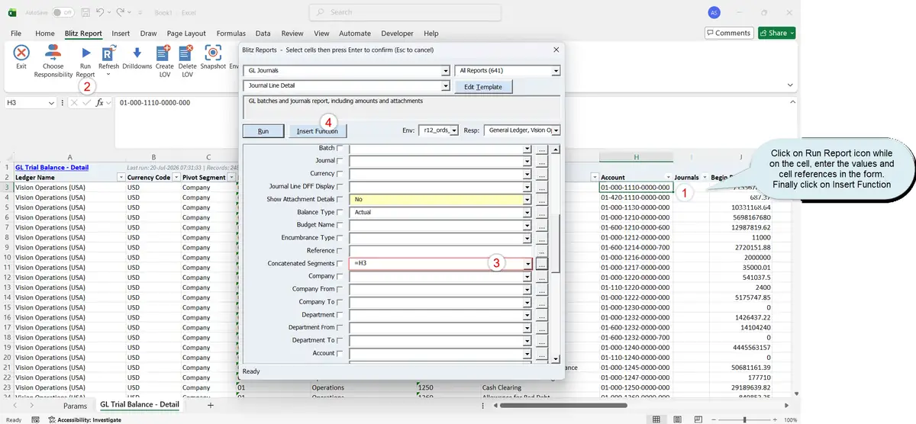Add a new sheet with plus icon
The image size is (916, 424).
pyautogui.click(x=211, y=406)
